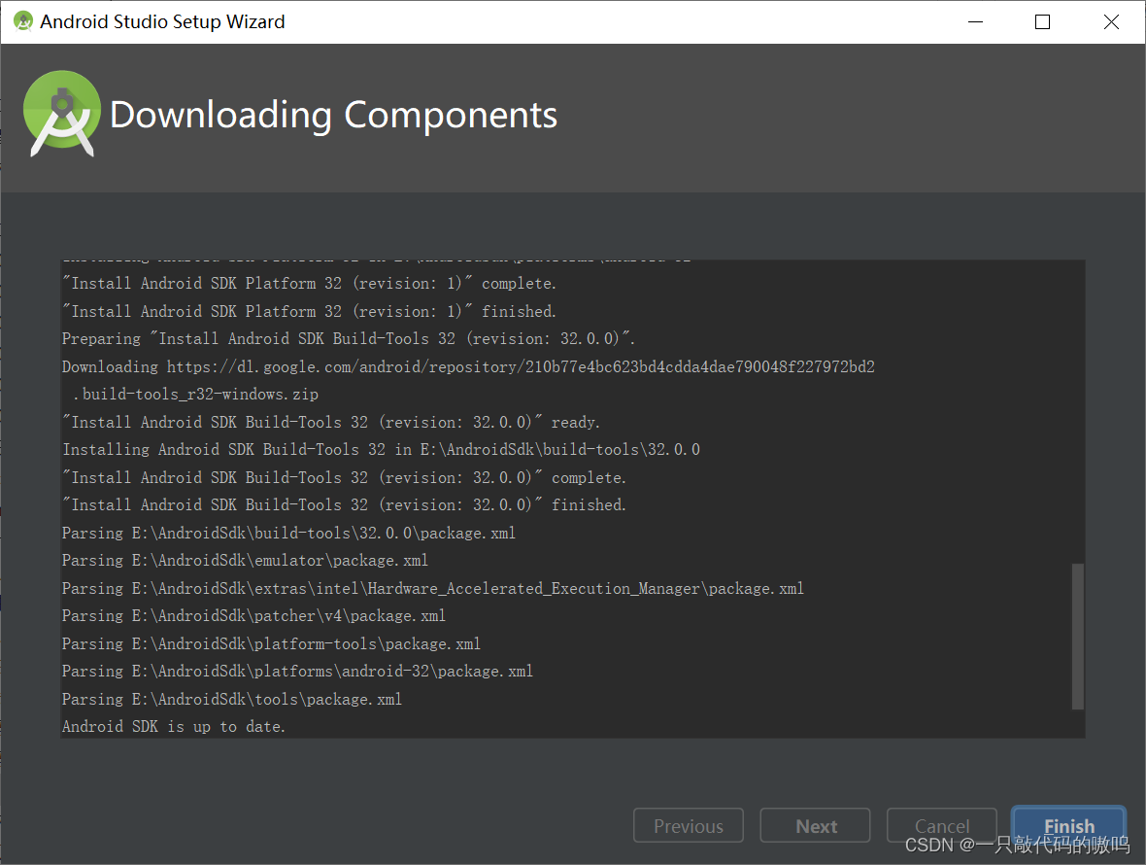Click the SDK Platform 32 'complete.' log line

click(x=309, y=283)
